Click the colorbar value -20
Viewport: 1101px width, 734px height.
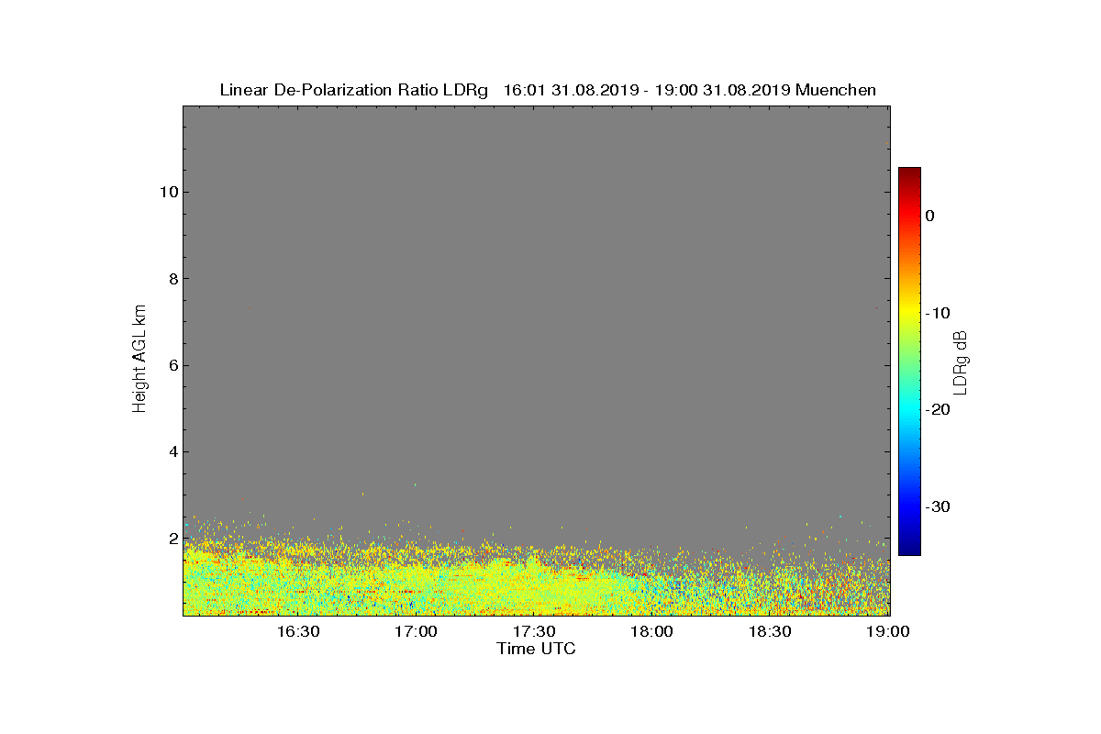[x=938, y=410]
